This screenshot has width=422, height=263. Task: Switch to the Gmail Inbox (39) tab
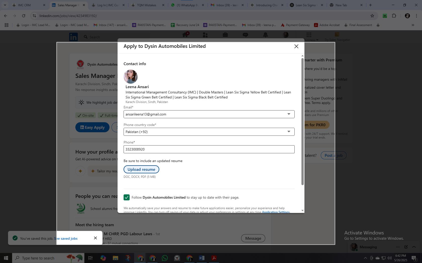click(x=227, y=5)
